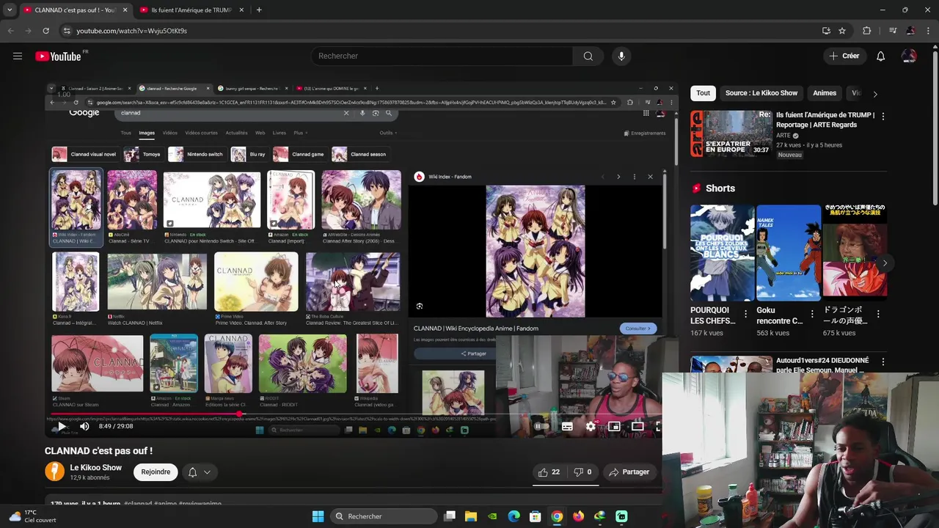Image resolution: width=939 pixels, height=528 pixels.
Task: Share the video via Partager button
Action: [x=629, y=472]
